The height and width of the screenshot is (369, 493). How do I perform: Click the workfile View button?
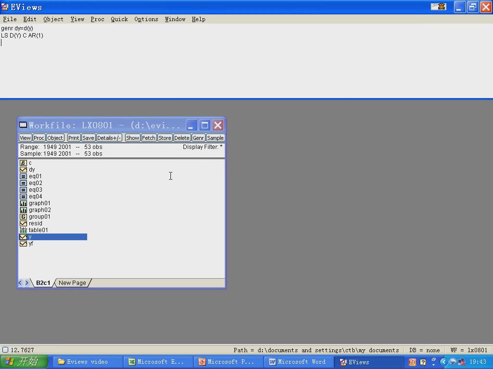25,138
